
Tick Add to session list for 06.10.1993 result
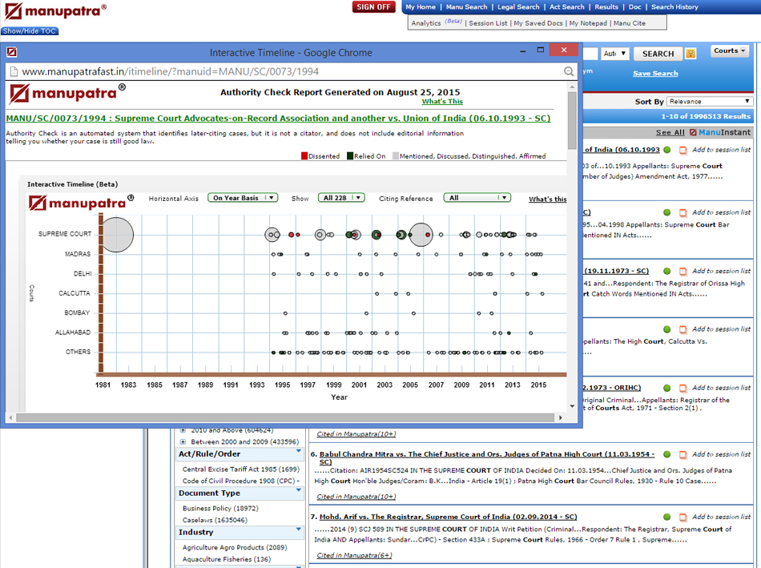click(682, 150)
